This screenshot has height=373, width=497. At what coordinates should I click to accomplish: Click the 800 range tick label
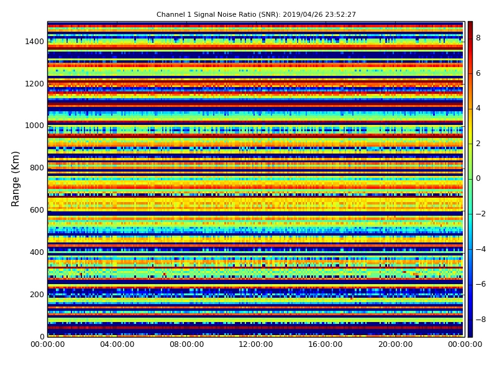37,168
